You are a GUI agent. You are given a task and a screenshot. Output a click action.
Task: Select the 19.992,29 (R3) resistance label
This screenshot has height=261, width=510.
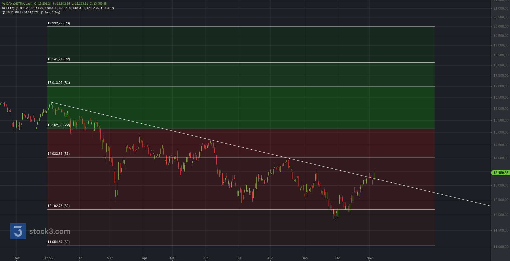[x=59, y=23]
